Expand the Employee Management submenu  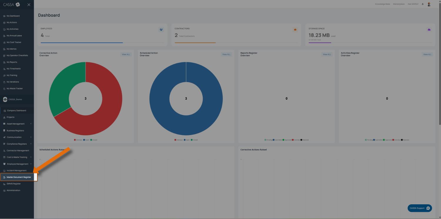17,164
